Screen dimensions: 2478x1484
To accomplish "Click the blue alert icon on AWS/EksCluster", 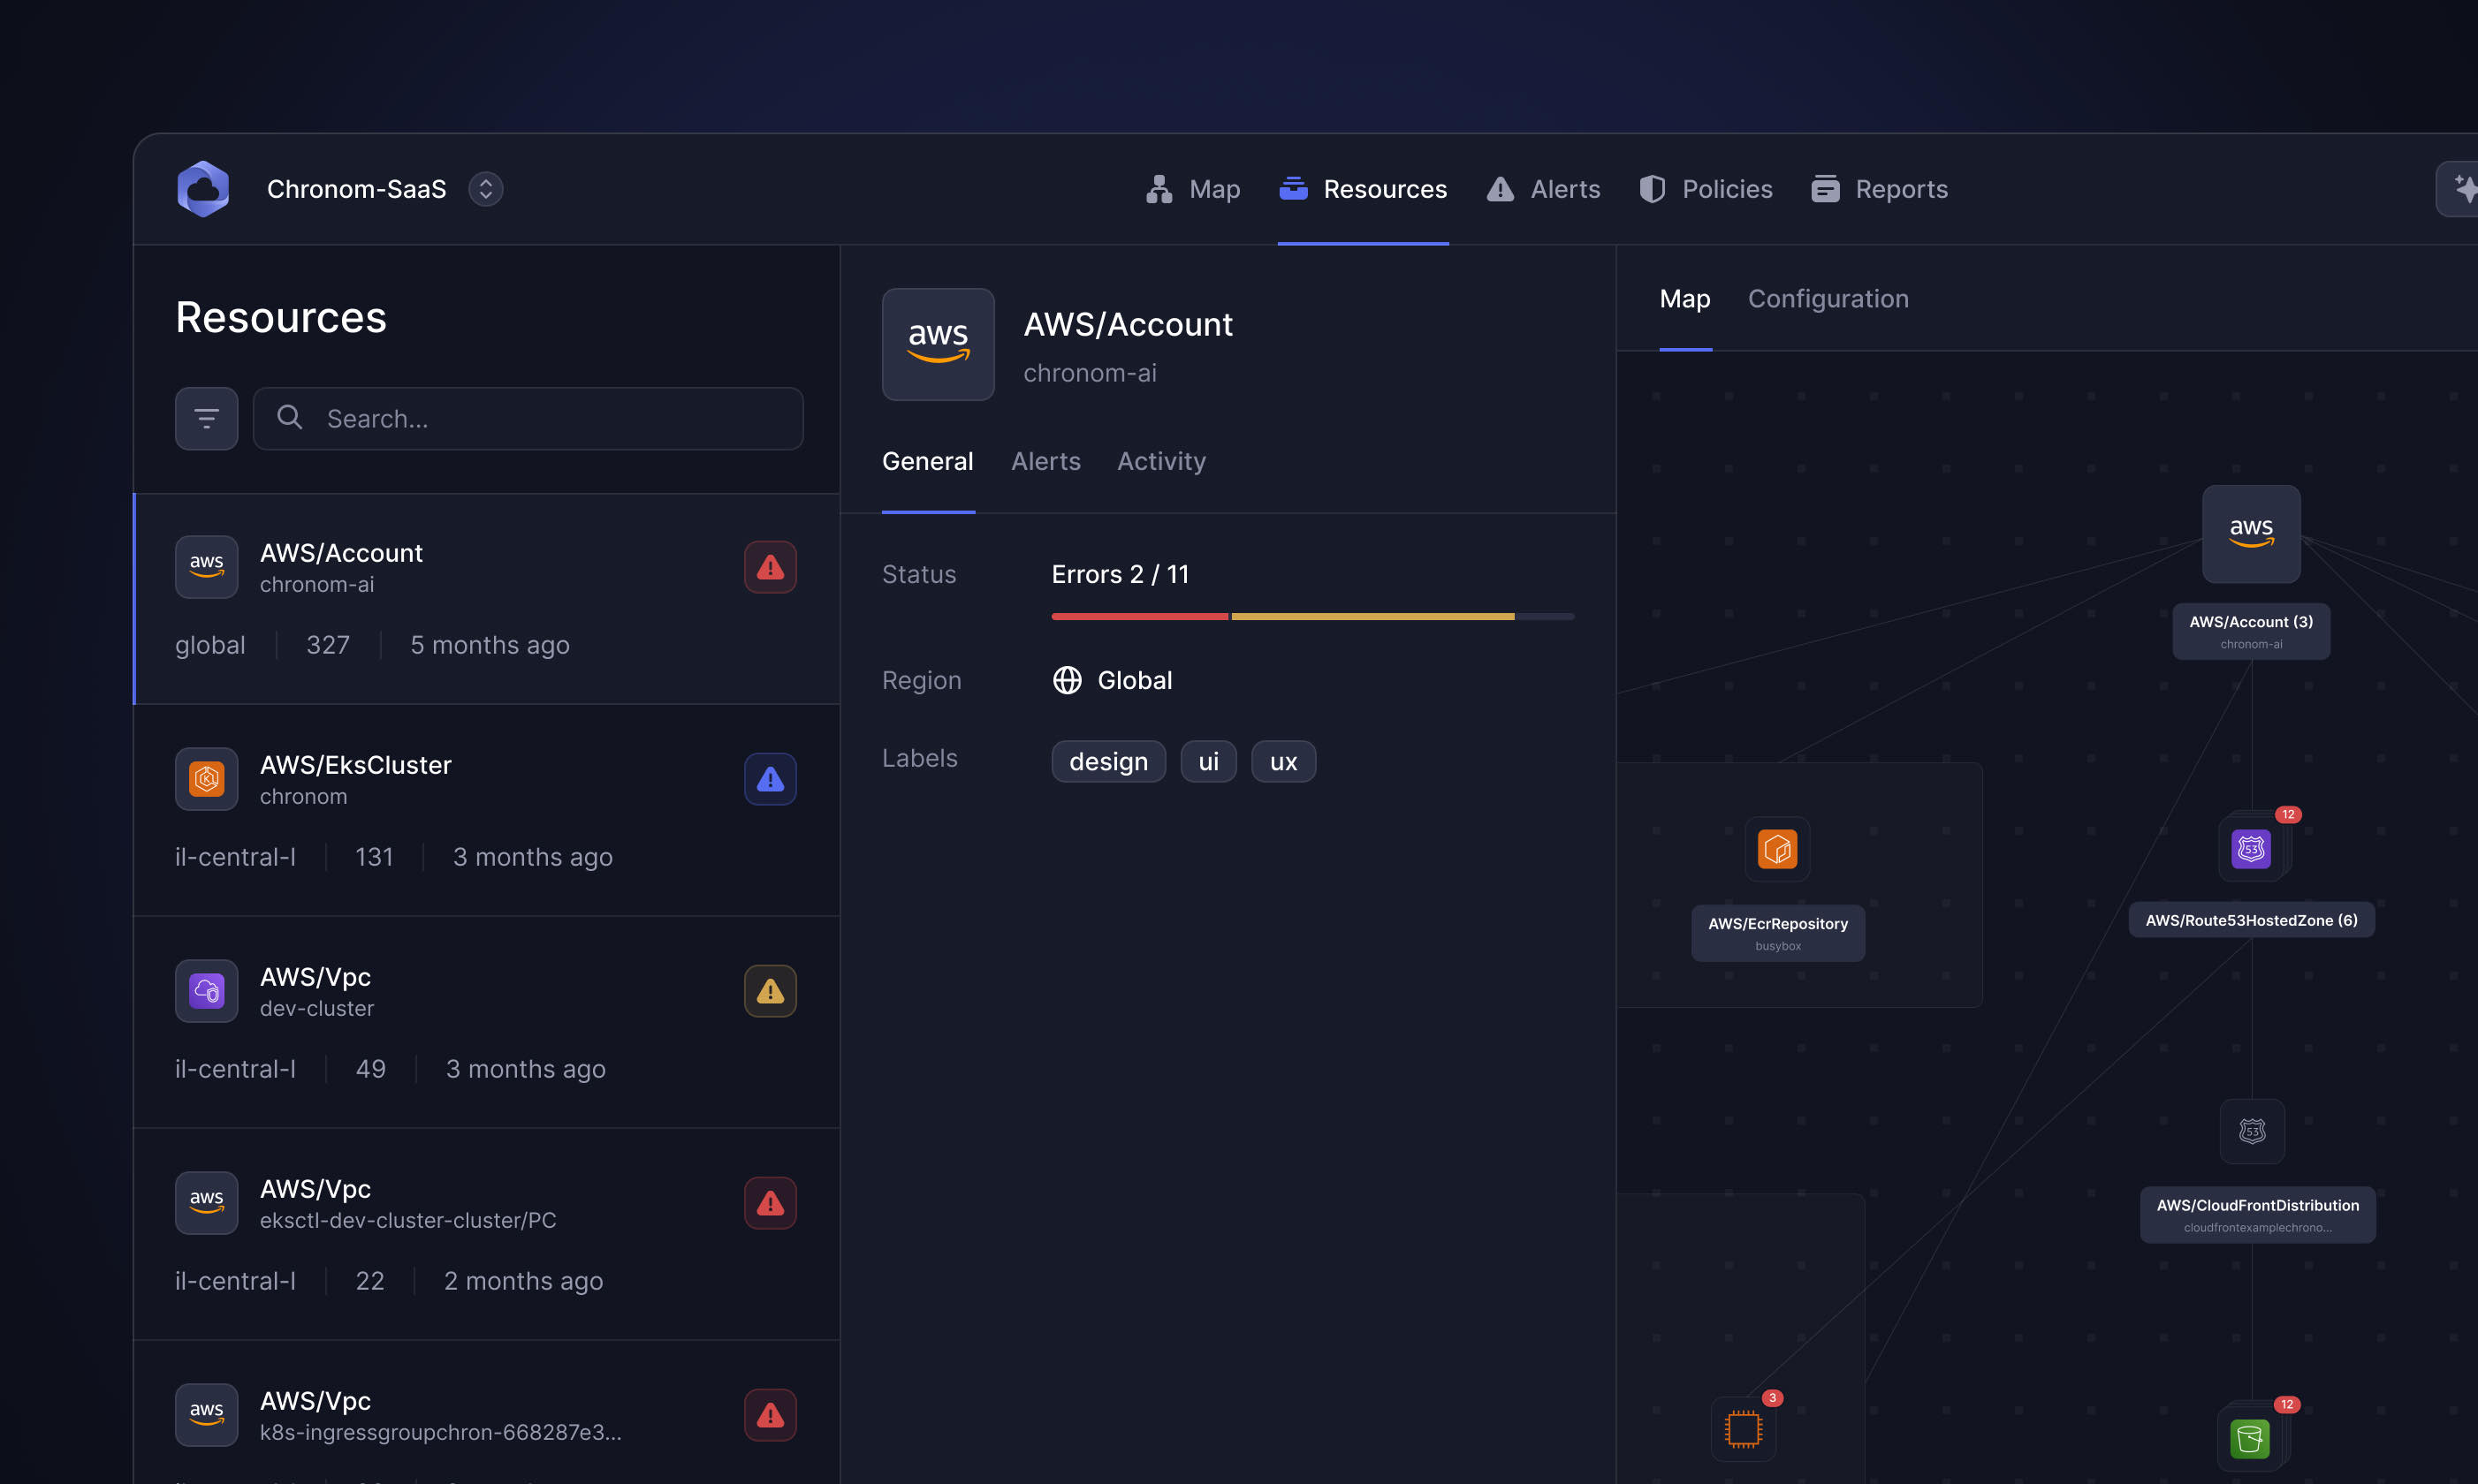I will [770, 779].
